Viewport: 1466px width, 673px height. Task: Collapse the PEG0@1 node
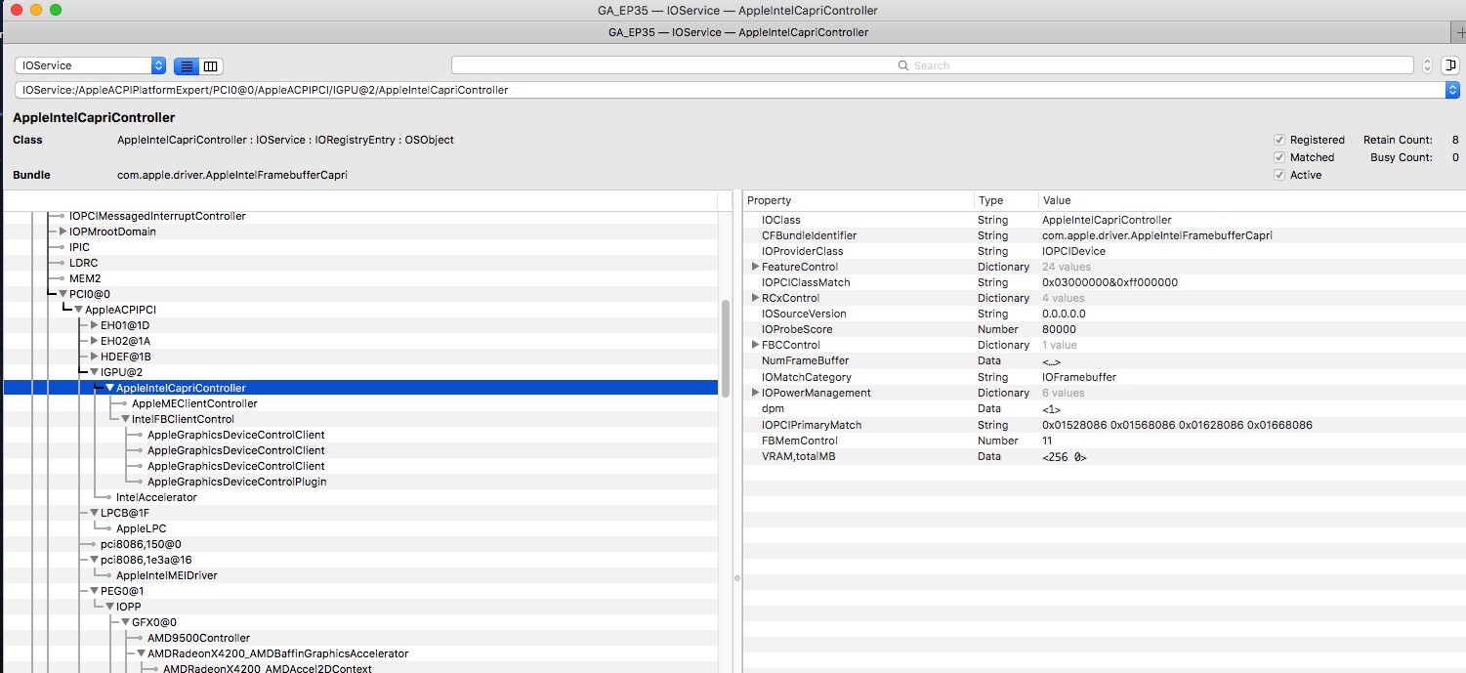coord(94,591)
